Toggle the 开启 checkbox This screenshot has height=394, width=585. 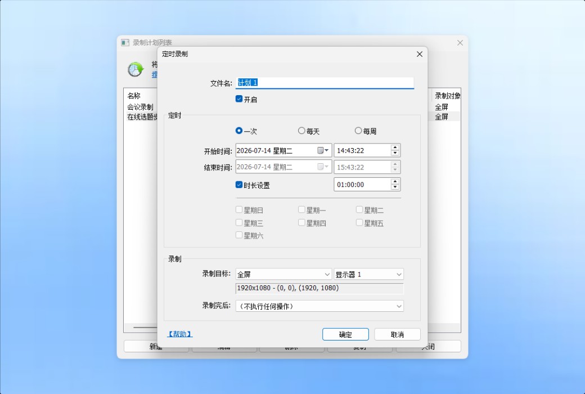coord(239,99)
